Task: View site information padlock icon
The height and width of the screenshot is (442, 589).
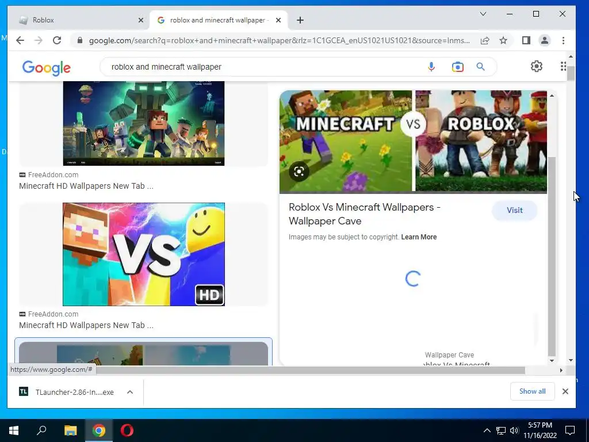Action: click(79, 40)
